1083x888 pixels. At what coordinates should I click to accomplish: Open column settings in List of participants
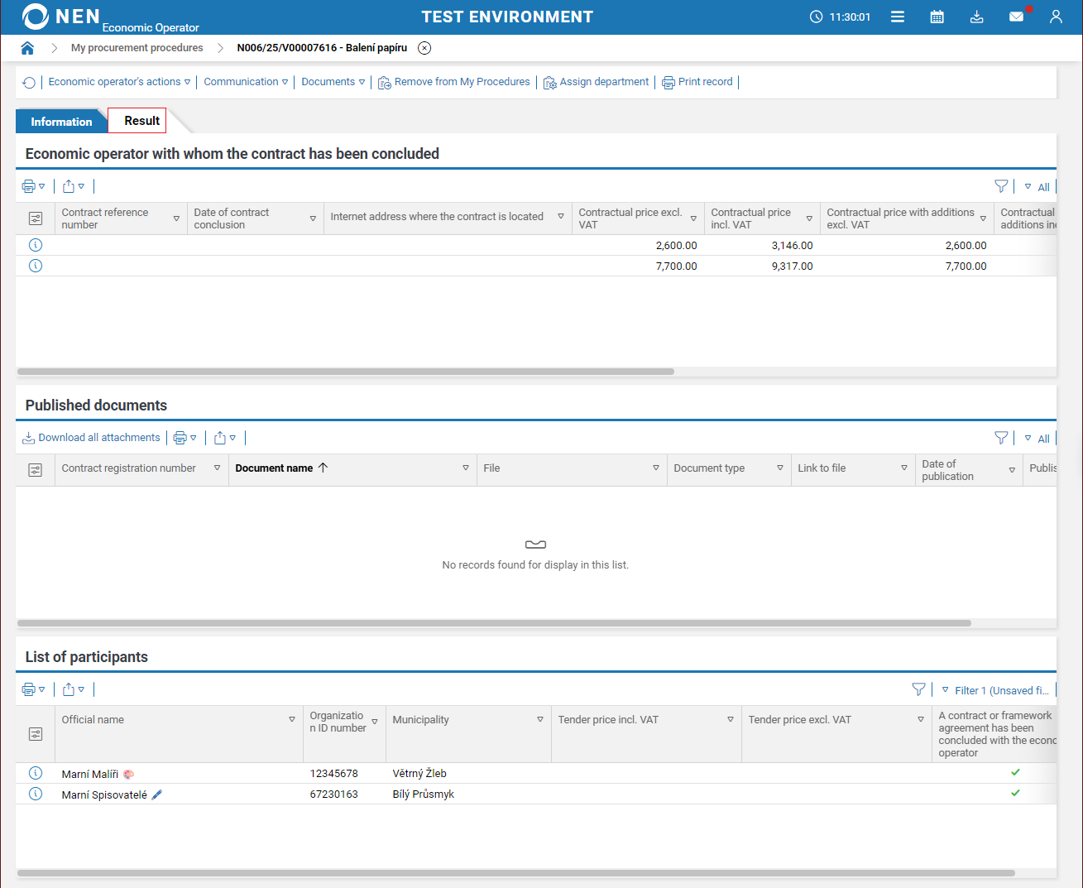coord(36,734)
